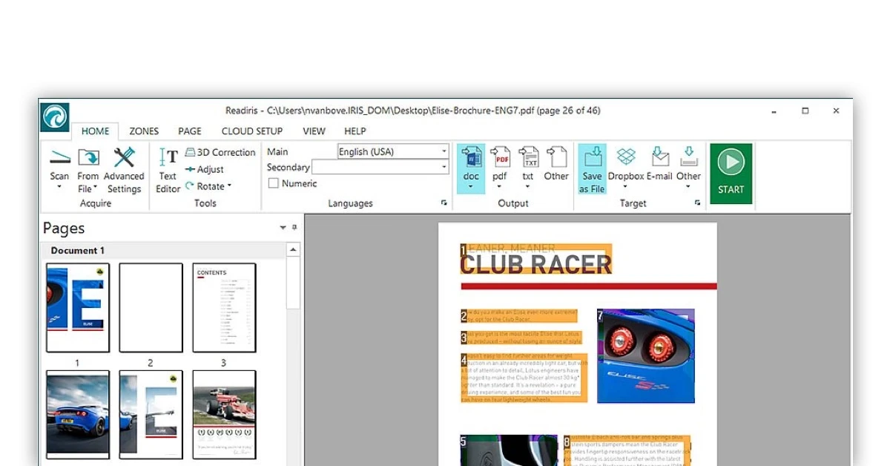The width and height of the screenshot is (890, 466).
Task: Expand the Scan dropdown arrow
Action: point(59,187)
